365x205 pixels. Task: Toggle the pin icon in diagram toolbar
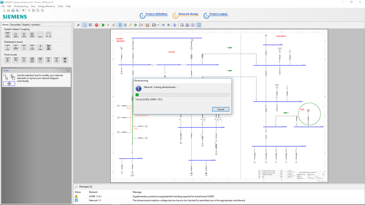pos(78,25)
